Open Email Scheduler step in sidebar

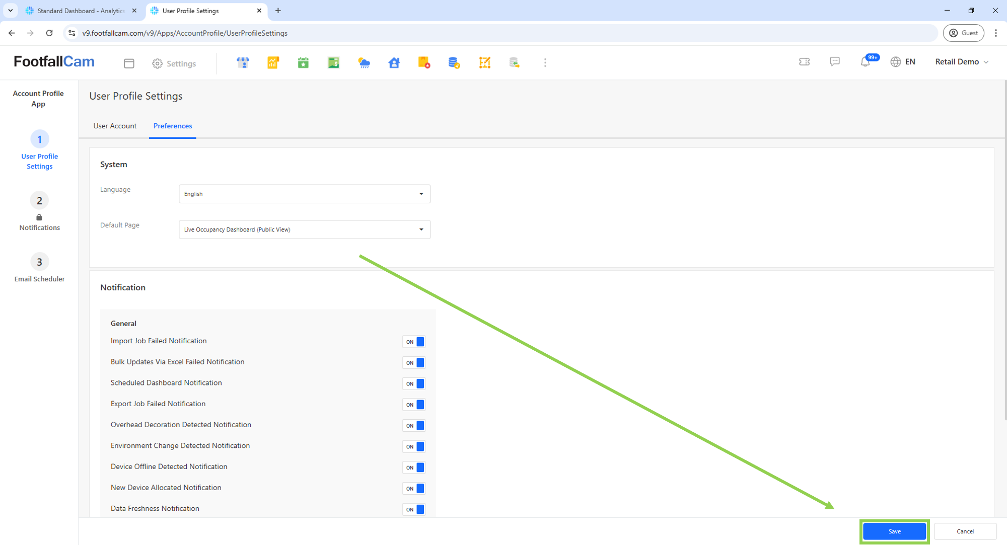[x=39, y=268]
